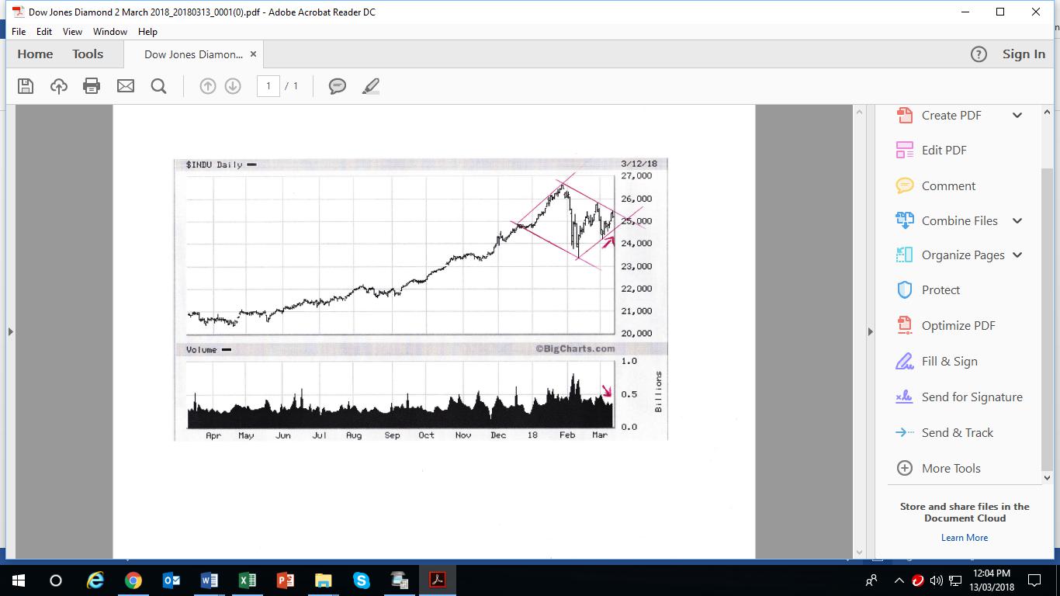This screenshot has width=1060, height=596.
Task: Follow the Learn More link
Action: 965,538
